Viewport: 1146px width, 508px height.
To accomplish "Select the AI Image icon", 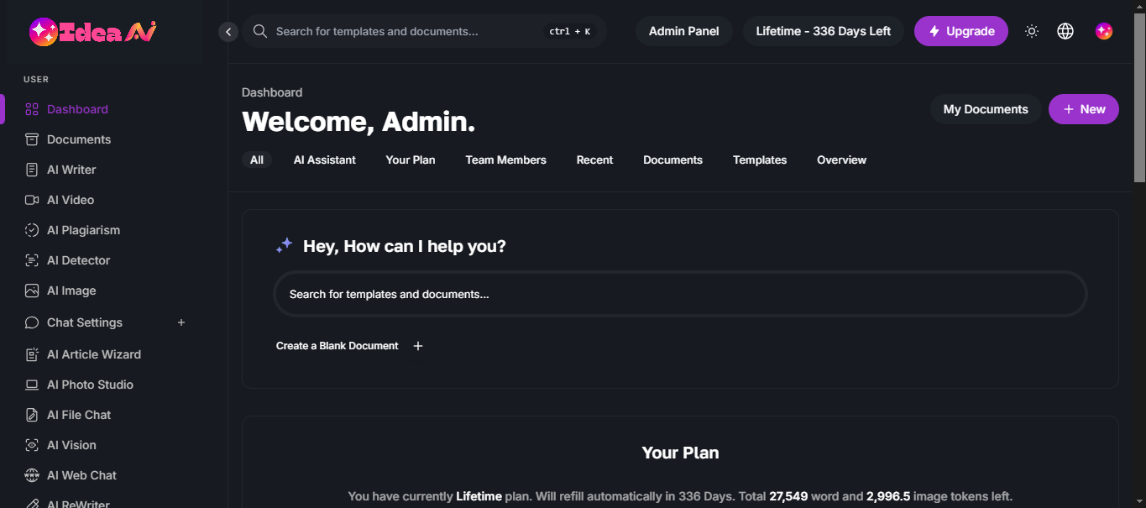I will pos(32,291).
